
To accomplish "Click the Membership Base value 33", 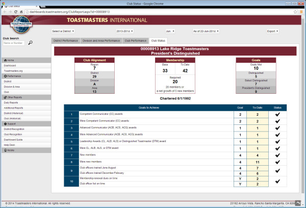I will coord(165,71).
